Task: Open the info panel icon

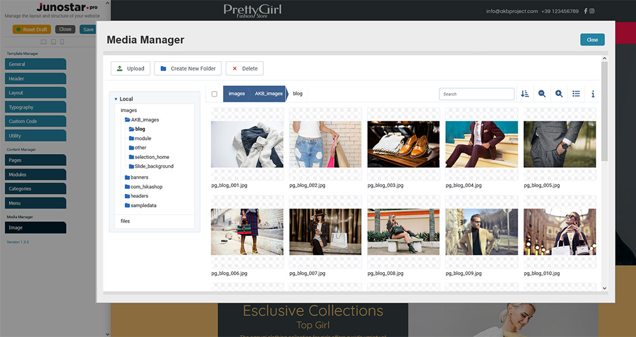Action: click(x=593, y=93)
